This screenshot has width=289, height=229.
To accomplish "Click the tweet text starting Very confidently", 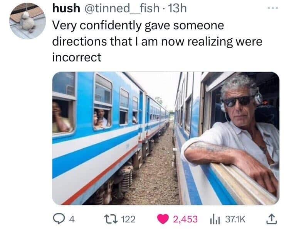I will [x=157, y=41].
